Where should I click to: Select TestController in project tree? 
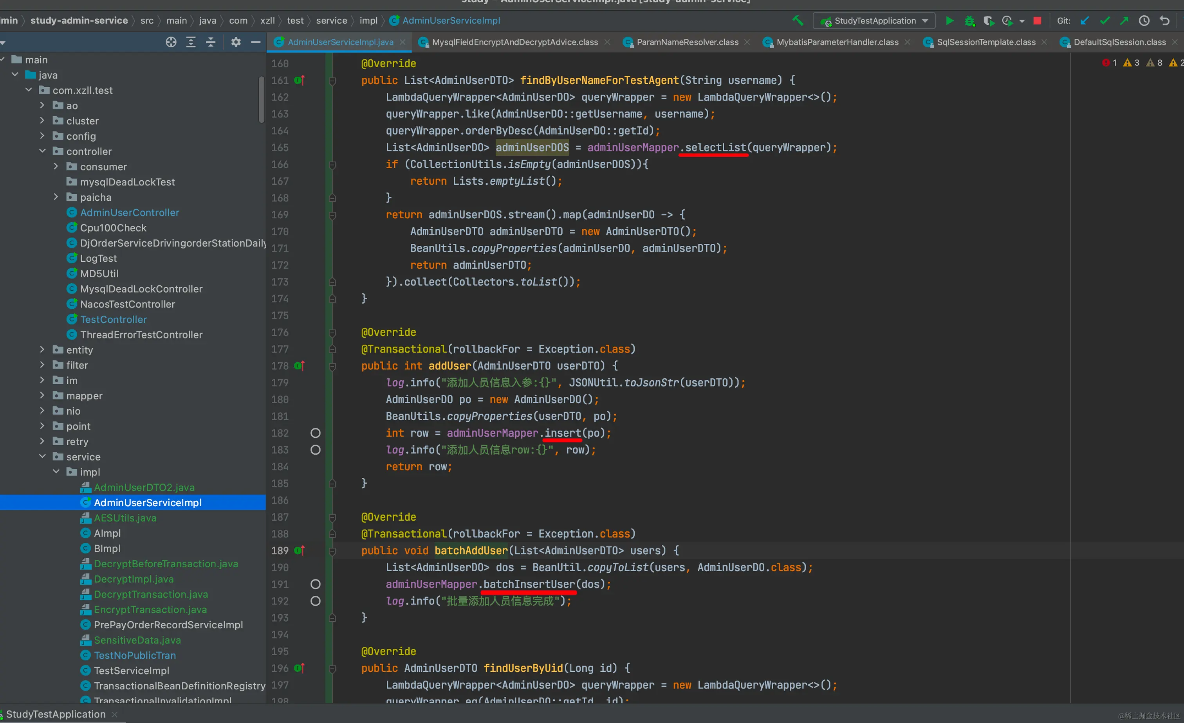tap(114, 319)
